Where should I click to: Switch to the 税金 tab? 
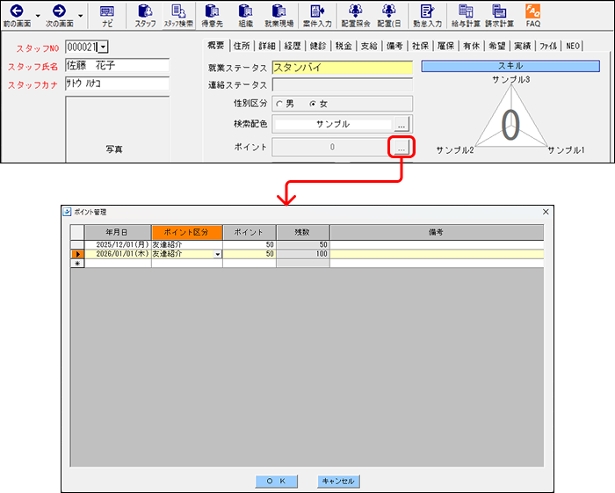tap(344, 46)
